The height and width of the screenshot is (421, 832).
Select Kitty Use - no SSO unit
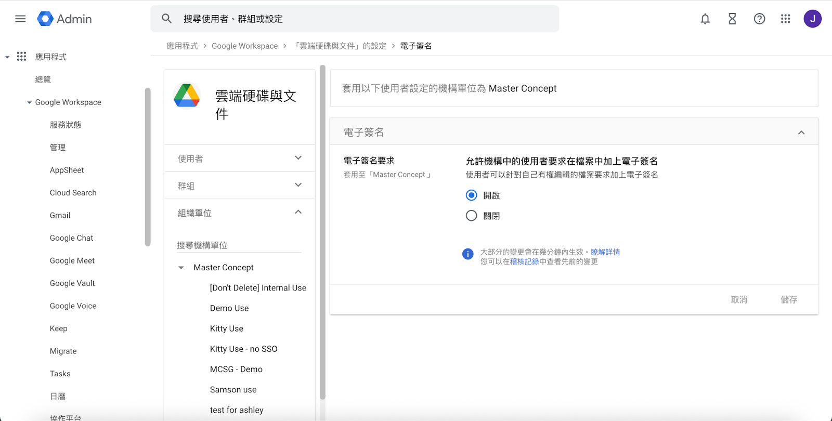[244, 349]
